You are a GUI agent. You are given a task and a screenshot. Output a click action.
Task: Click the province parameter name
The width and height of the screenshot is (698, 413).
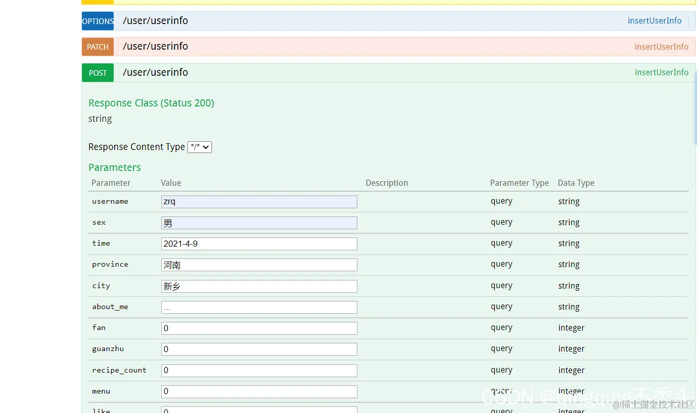coord(110,265)
